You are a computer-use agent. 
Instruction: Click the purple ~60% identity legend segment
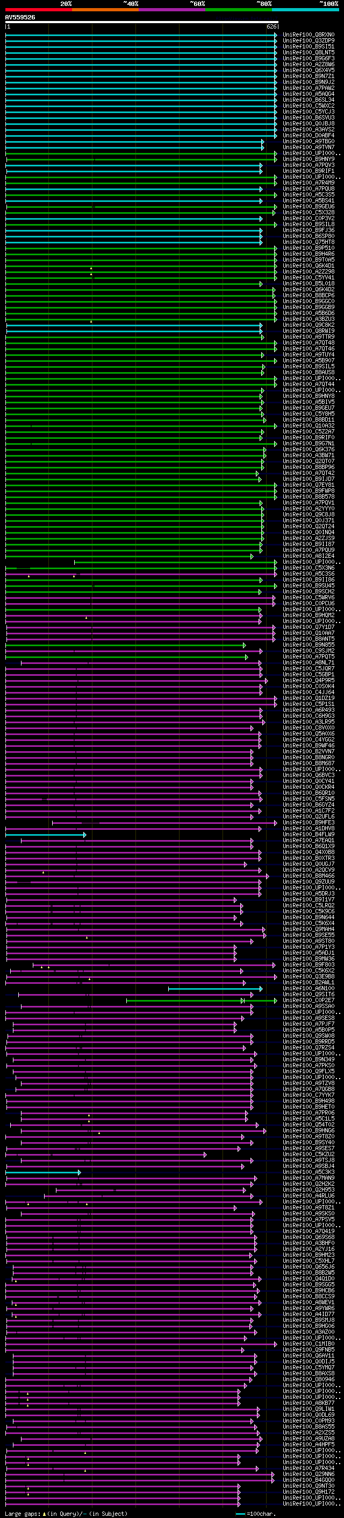pyautogui.click(x=173, y=10)
